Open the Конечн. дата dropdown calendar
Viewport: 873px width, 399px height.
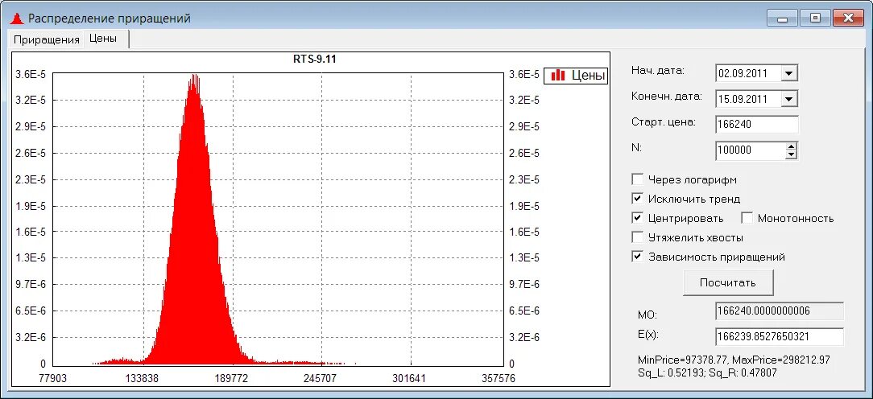(x=789, y=99)
